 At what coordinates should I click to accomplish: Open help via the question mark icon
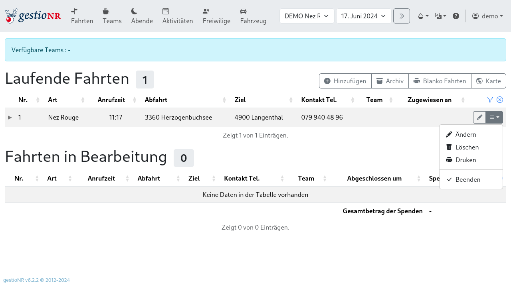point(456,16)
